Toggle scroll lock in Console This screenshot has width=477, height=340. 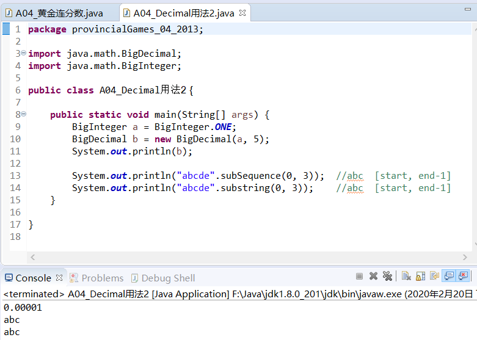[420, 276]
